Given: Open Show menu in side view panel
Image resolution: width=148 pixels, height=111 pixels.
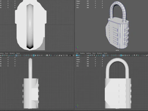Looking at the screenshot, I should click(x=6, y=53).
